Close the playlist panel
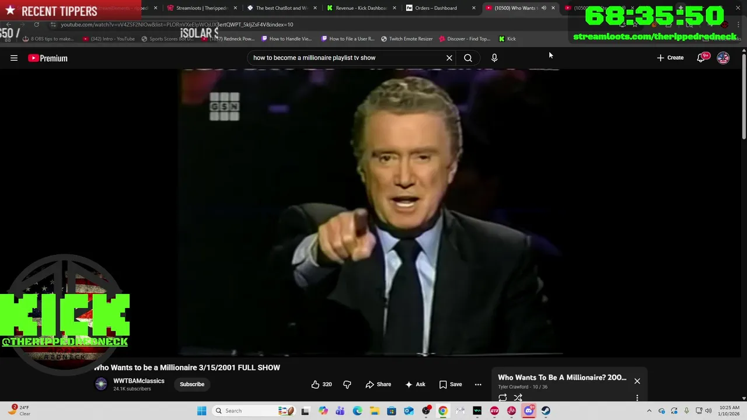The width and height of the screenshot is (747, 420). tap(637, 381)
